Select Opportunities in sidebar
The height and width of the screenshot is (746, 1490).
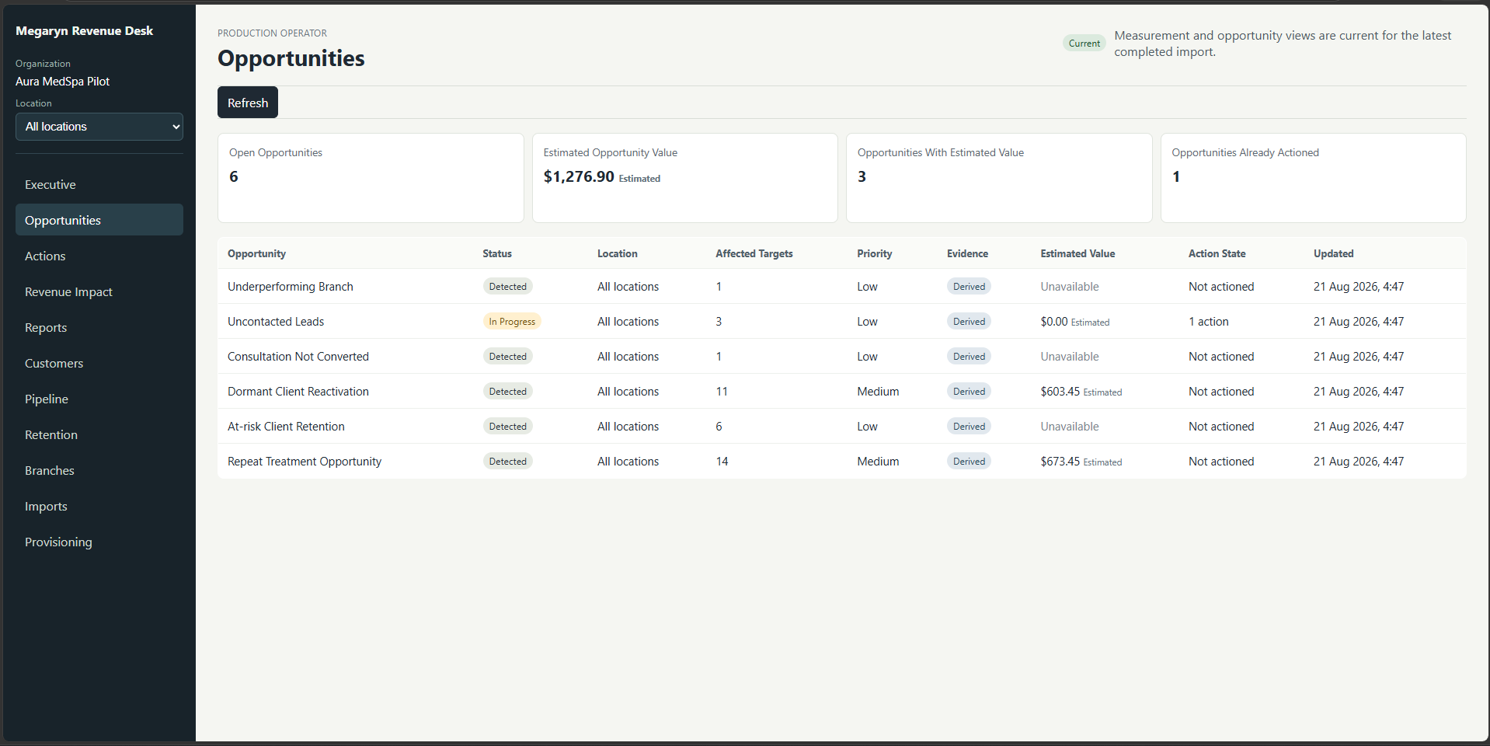[x=99, y=220]
